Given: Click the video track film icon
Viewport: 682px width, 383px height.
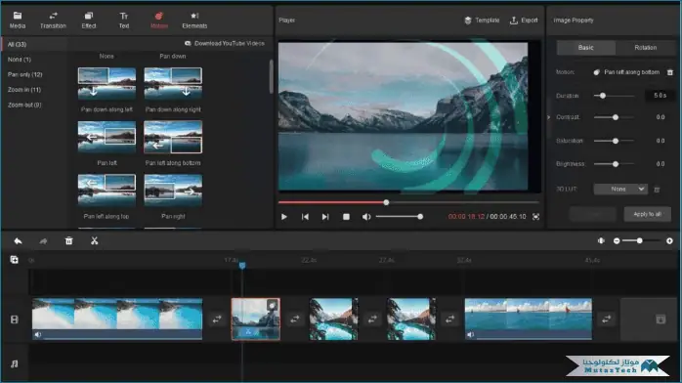Looking at the screenshot, I should click(x=15, y=319).
